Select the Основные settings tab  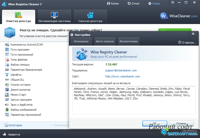[x=81, y=41]
